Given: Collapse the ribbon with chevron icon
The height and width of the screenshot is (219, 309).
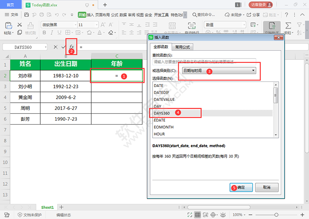Looking at the screenshot, I should pyautogui.click(x=302, y=15).
